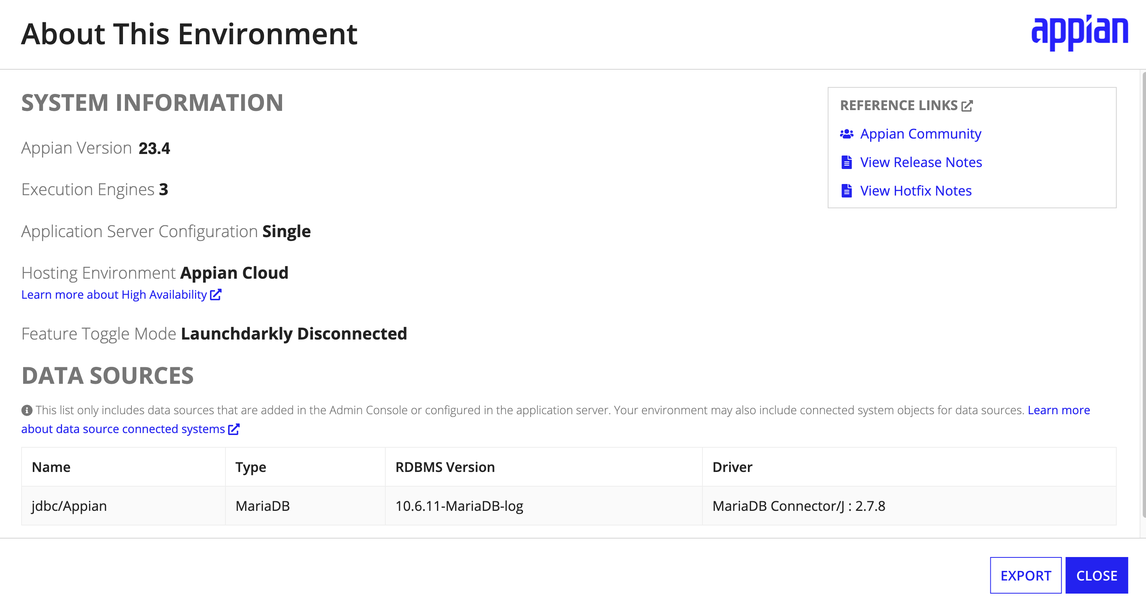Select the 10.6.11-MariaDB-log version cell

[544, 506]
